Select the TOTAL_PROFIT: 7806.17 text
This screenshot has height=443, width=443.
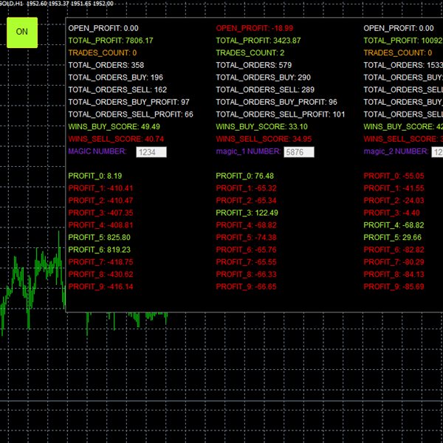point(111,41)
